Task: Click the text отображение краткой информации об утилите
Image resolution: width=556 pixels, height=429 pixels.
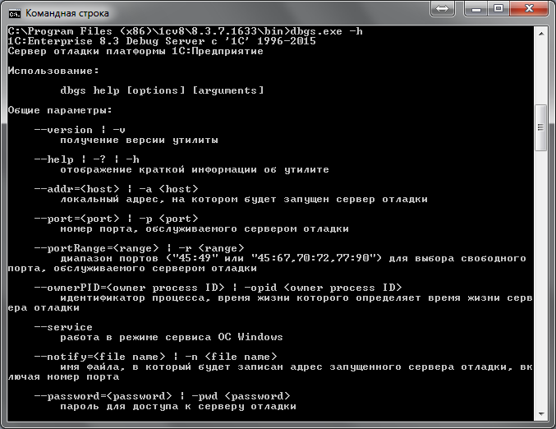Action: coord(195,169)
